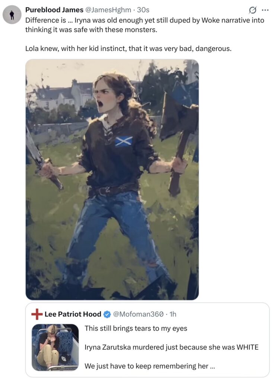The height and width of the screenshot is (381, 274).
Task: Click "This still brings tears to my eyes" text
Action: tap(136, 328)
